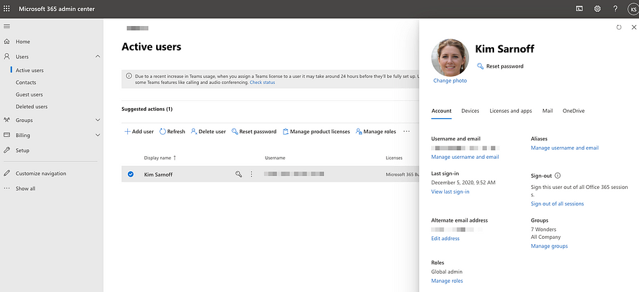639x292 pixels.
Task: Click Delete user in toolbar
Action: 208,131
